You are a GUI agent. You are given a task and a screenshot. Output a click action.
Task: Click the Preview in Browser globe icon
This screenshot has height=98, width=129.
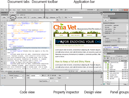[x=47, y=18]
